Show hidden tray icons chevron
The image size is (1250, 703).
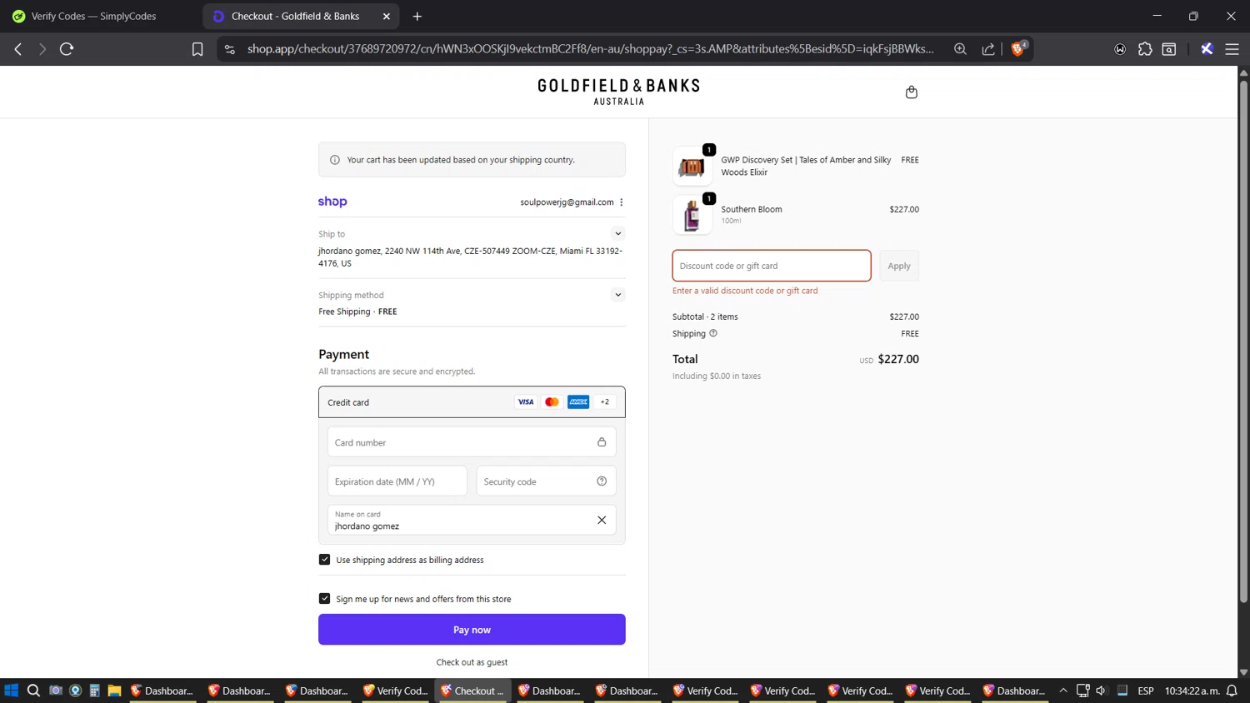tap(1063, 691)
